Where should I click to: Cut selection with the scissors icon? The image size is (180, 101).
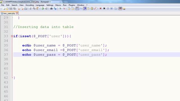click(x=30, y=9)
